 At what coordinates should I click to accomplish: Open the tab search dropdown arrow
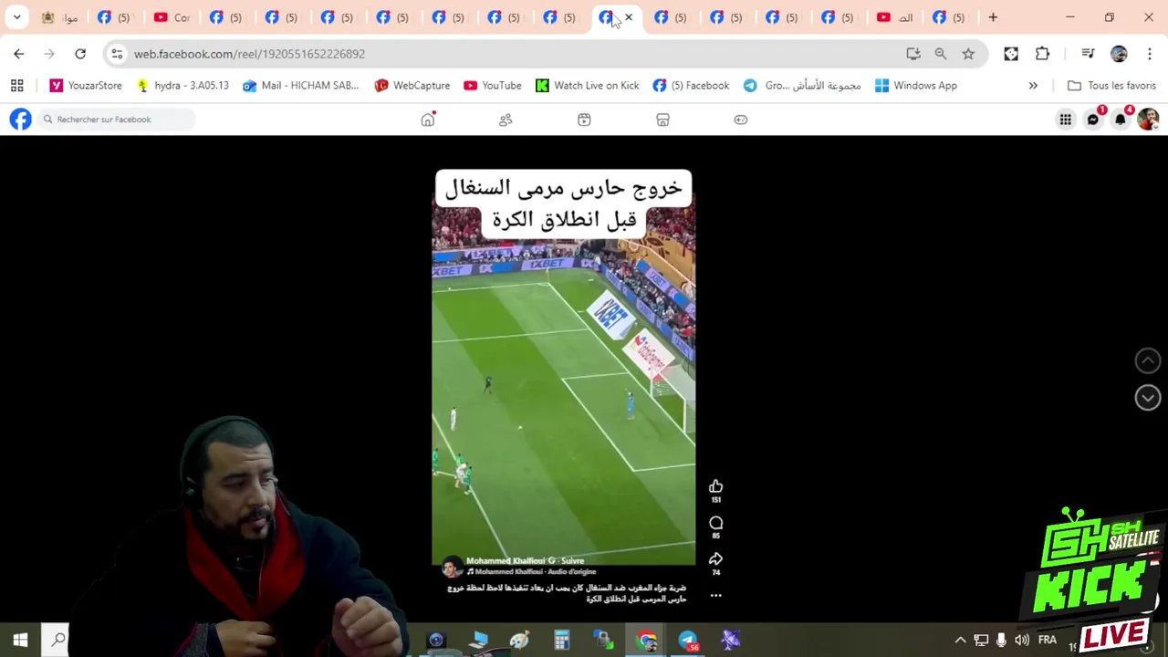click(x=16, y=17)
